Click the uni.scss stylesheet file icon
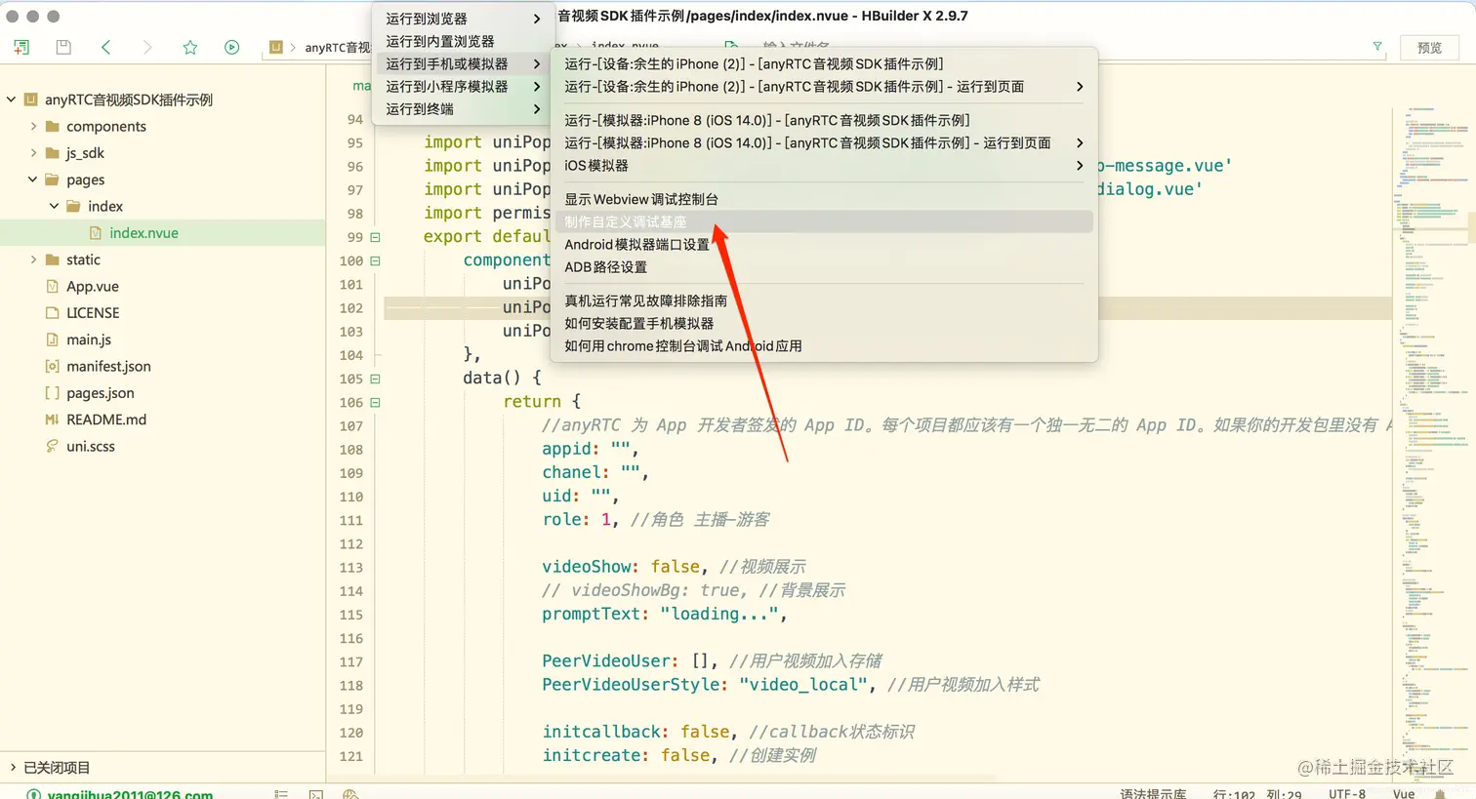The height and width of the screenshot is (799, 1476). [x=53, y=446]
